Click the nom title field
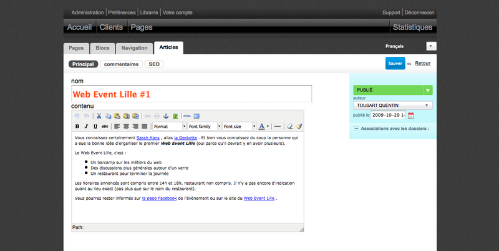499x251 pixels. [x=191, y=94]
